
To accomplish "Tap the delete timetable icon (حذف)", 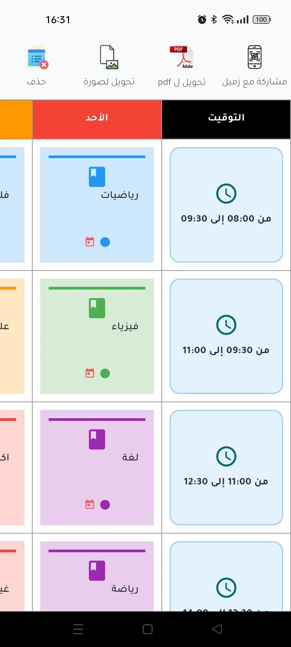I will tap(37, 57).
